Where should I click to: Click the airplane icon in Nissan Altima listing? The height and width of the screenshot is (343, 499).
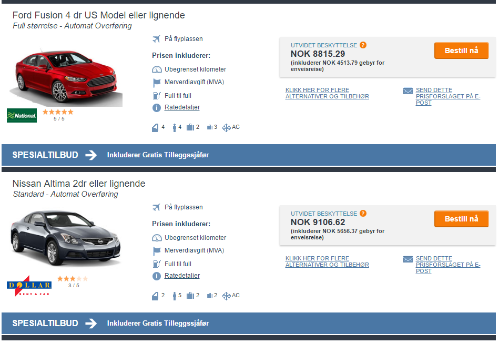(x=156, y=208)
